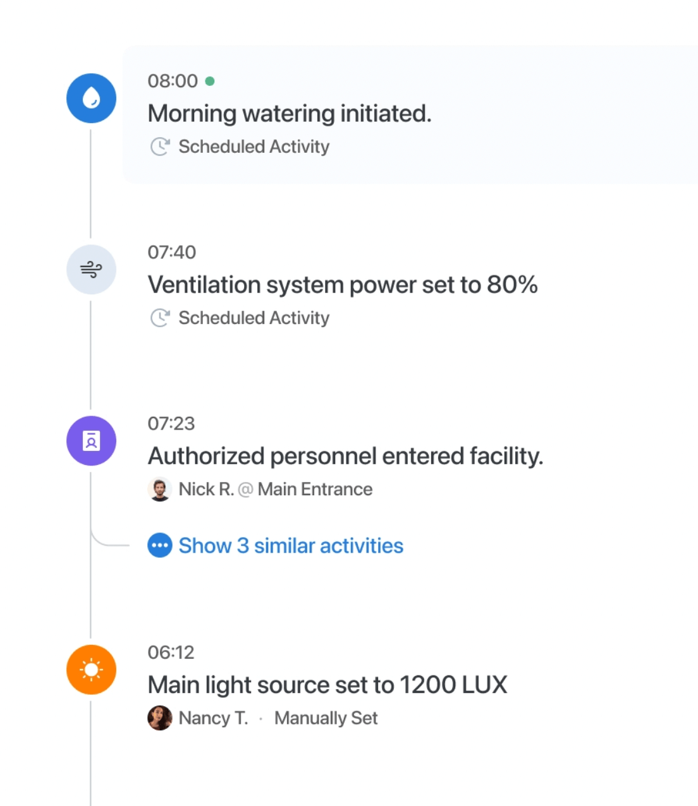Viewport: 698px width, 806px height.
Task: Expand Show 3 similar activities
Action: click(291, 546)
